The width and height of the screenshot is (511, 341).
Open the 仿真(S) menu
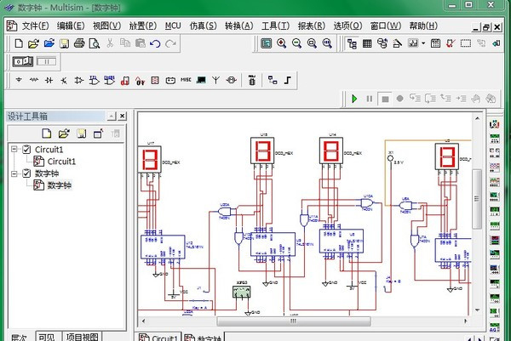[203, 26]
